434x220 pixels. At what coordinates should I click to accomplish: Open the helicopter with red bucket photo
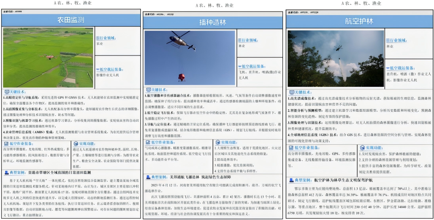190,57
